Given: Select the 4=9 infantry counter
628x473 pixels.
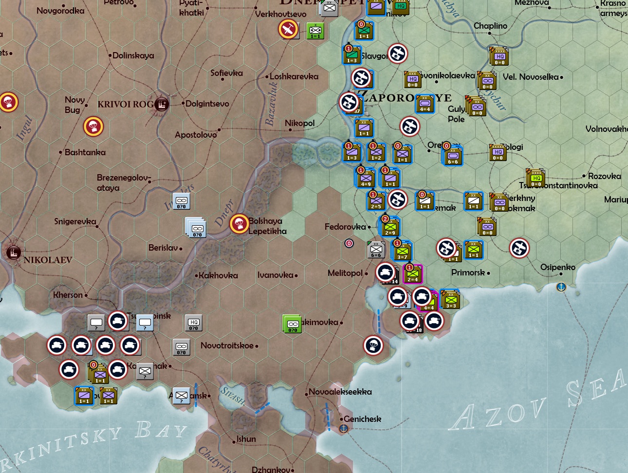Looking at the screenshot, I should pyautogui.click(x=366, y=178).
